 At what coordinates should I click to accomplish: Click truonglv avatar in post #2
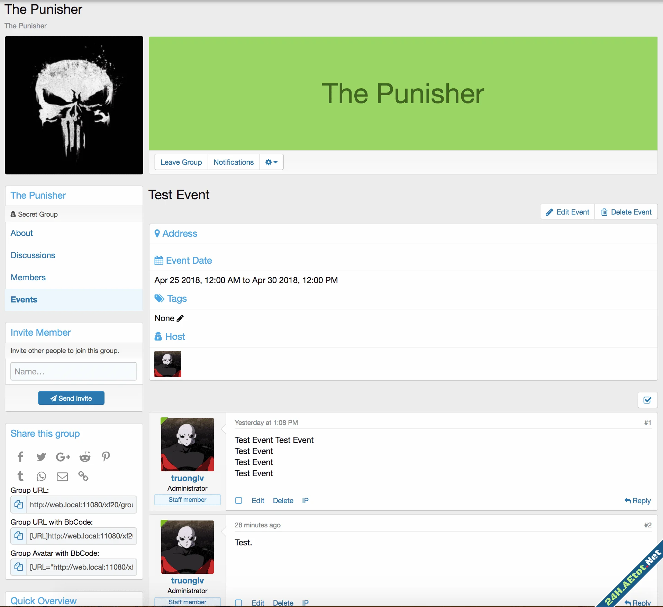(188, 547)
